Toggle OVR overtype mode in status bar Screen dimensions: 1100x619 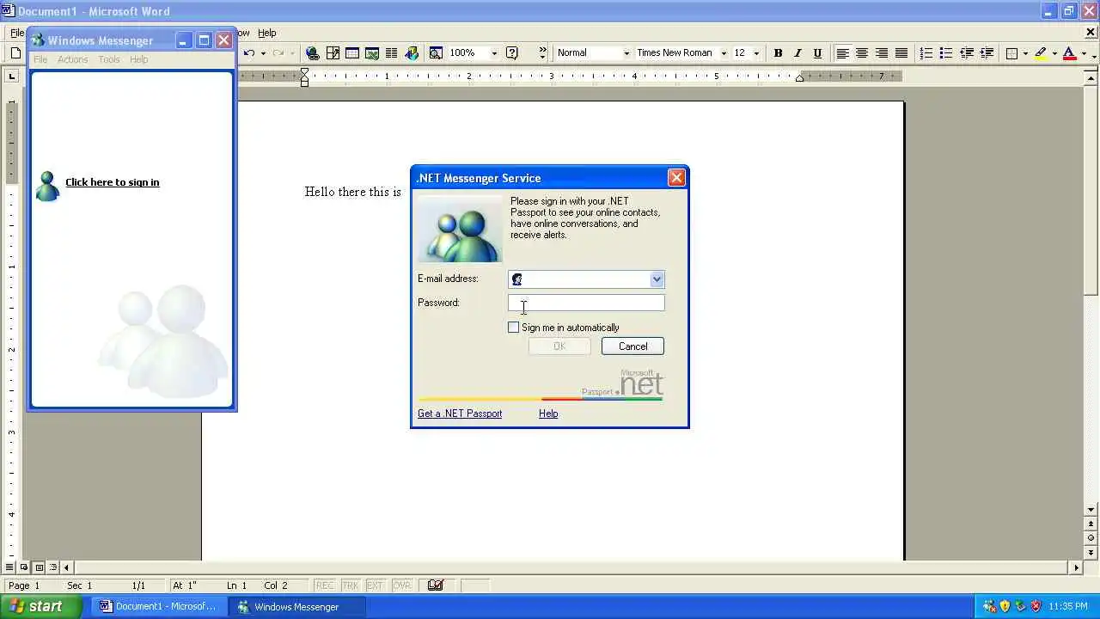coord(402,585)
